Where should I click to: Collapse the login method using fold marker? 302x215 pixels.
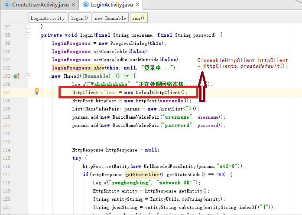(x=28, y=35)
